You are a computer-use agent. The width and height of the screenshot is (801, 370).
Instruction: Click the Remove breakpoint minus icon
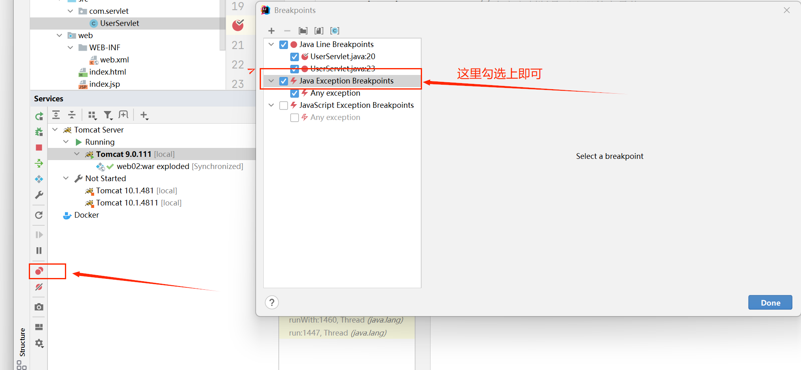[287, 31]
